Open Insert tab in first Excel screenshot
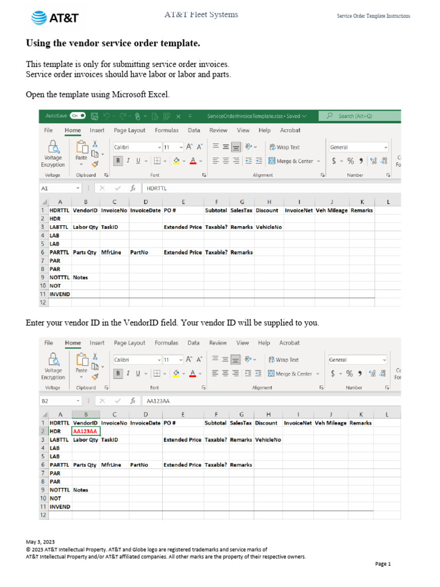 pos(97,130)
